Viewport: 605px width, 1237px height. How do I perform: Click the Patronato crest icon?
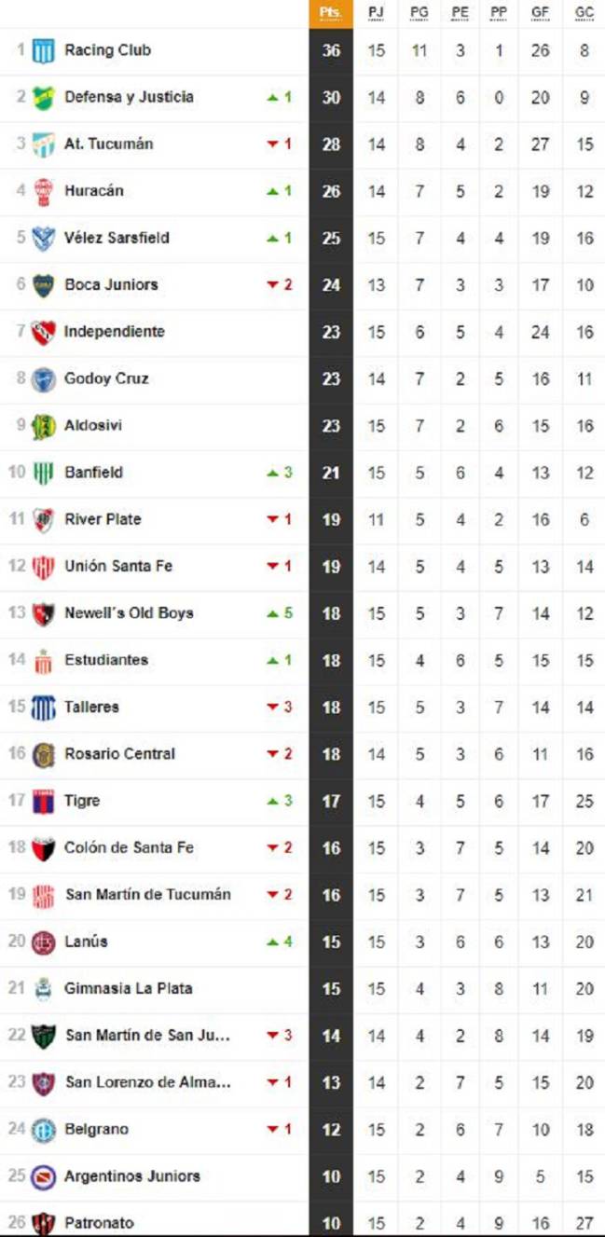pos(44,1223)
